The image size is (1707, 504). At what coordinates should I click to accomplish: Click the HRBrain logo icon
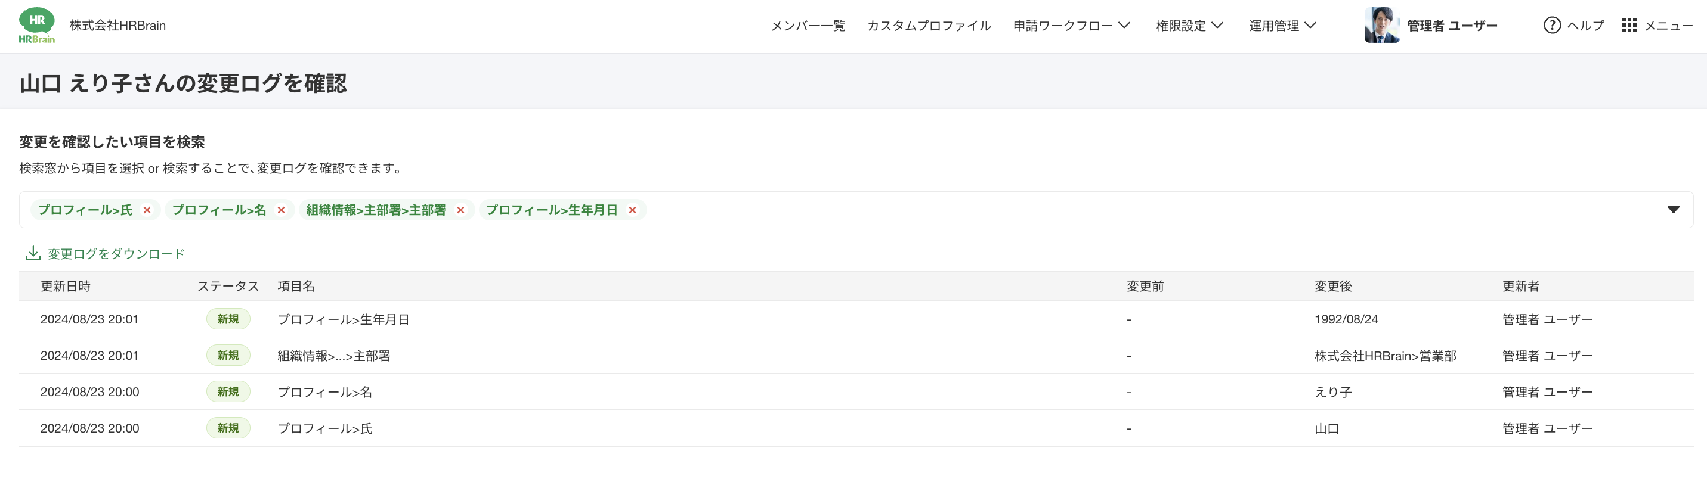(37, 26)
